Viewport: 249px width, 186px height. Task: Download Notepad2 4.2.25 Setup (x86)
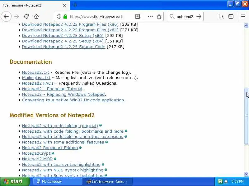pos(63,35)
